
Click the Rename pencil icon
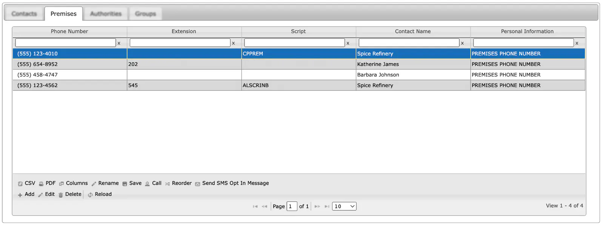[x=94, y=184]
